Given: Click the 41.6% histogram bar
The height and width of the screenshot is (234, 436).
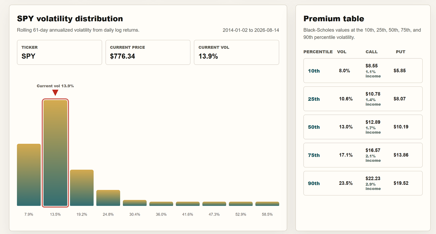Looking at the screenshot, I should (188, 204).
